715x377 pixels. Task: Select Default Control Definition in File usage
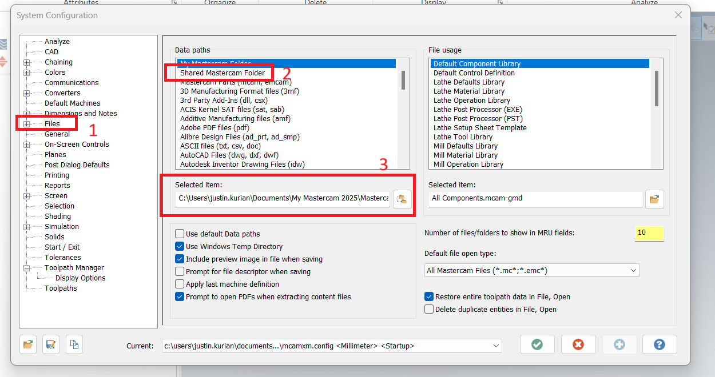click(474, 73)
